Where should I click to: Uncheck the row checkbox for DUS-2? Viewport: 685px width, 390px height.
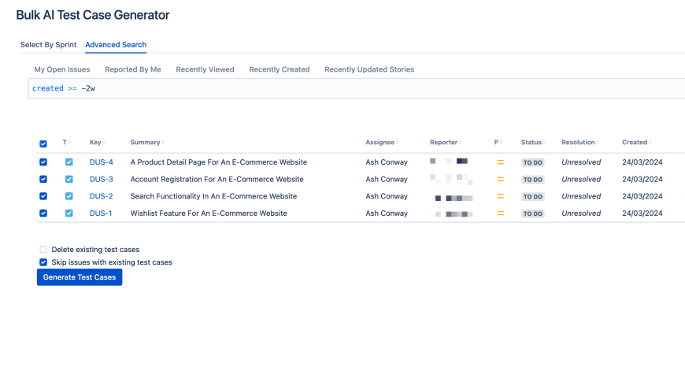click(43, 196)
